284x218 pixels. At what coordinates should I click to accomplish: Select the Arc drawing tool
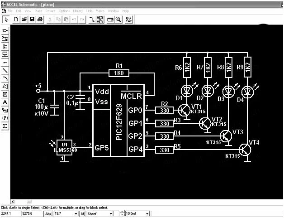click(5, 78)
